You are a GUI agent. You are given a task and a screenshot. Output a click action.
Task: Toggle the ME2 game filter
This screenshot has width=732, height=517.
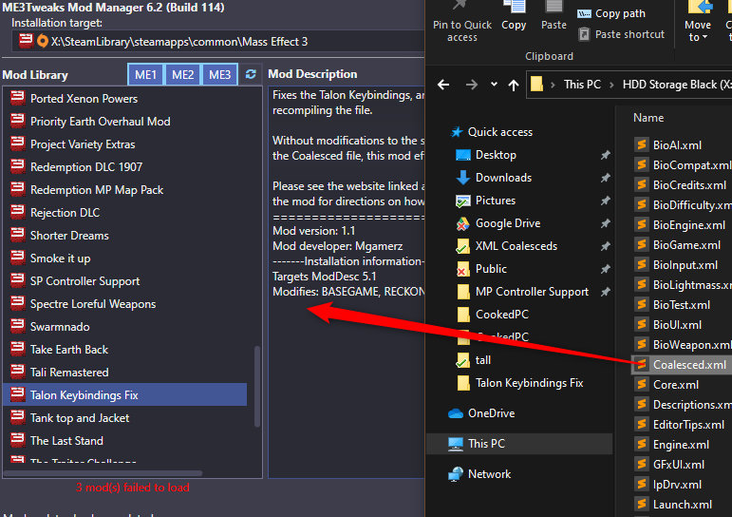pos(182,75)
